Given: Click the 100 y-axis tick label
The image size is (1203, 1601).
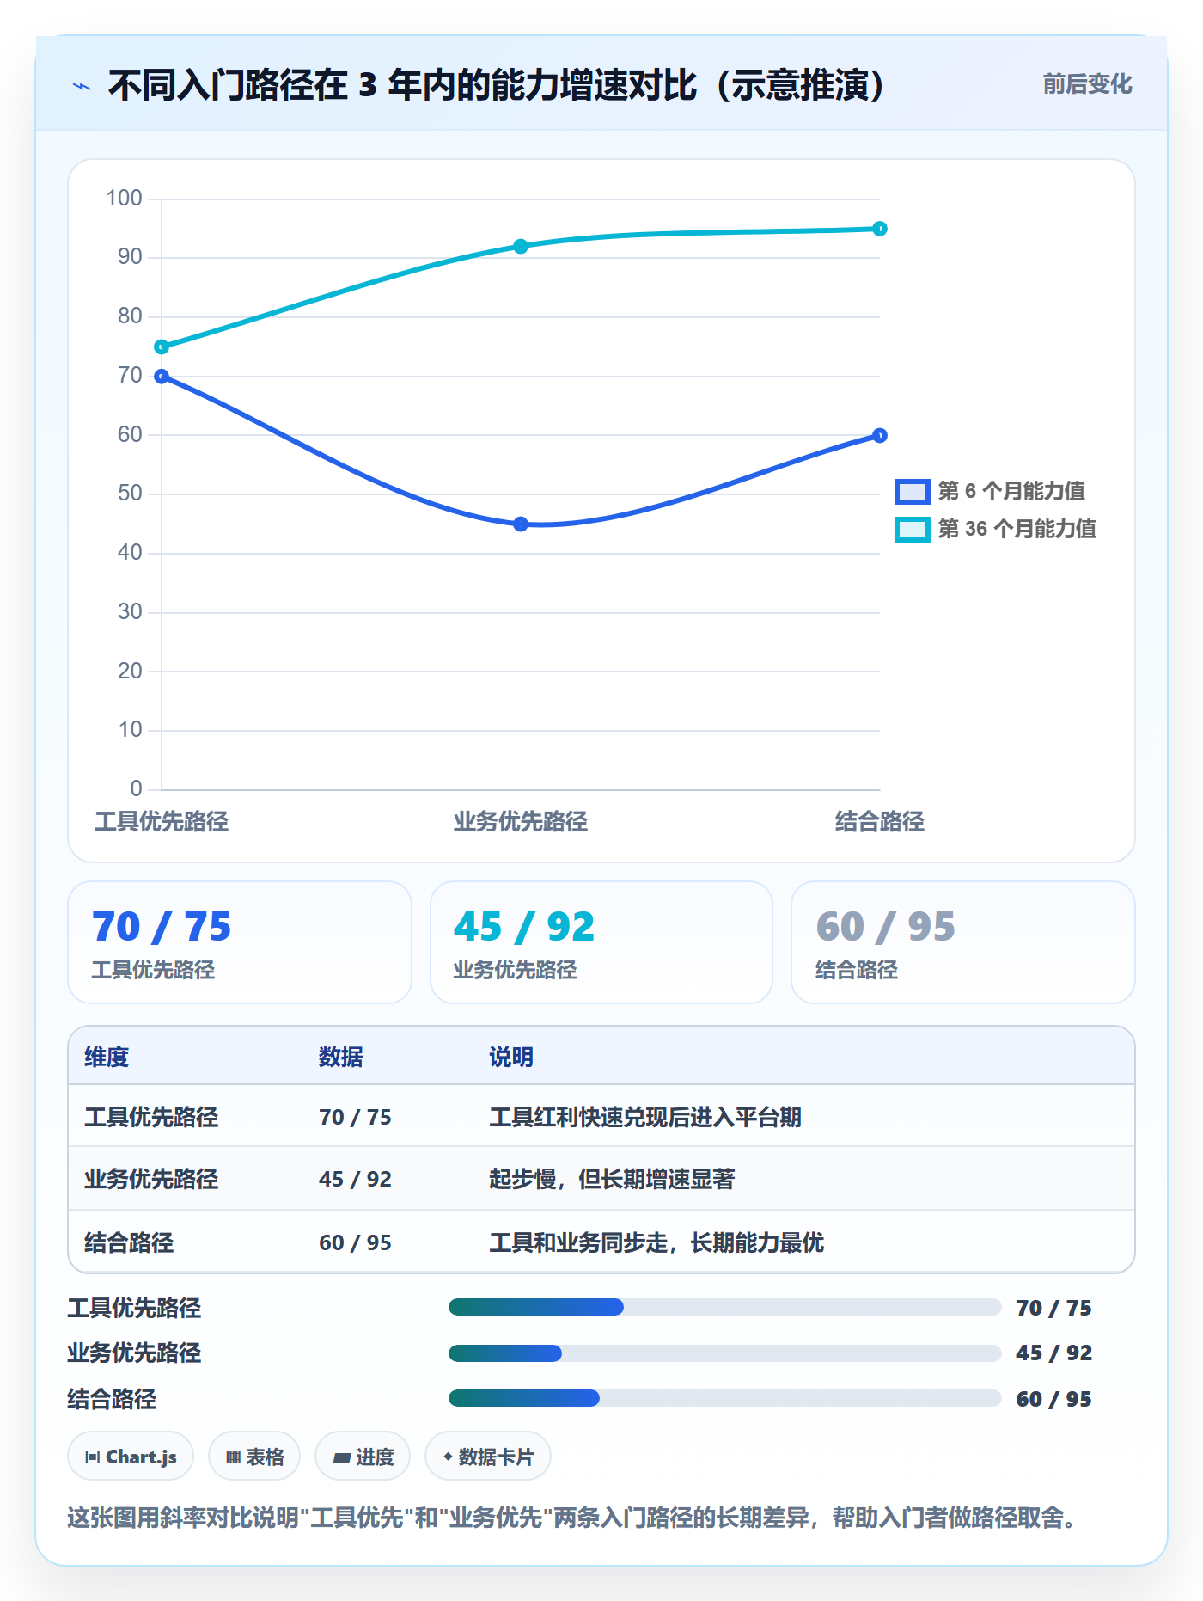Looking at the screenshot, I should tap(124, 198).
